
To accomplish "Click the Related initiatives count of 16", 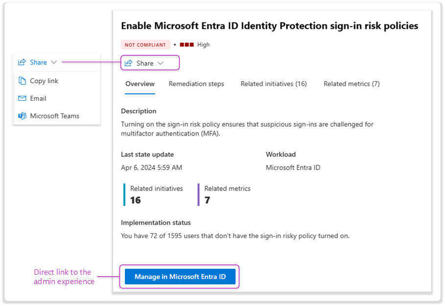I will click(x=136, y=200).
